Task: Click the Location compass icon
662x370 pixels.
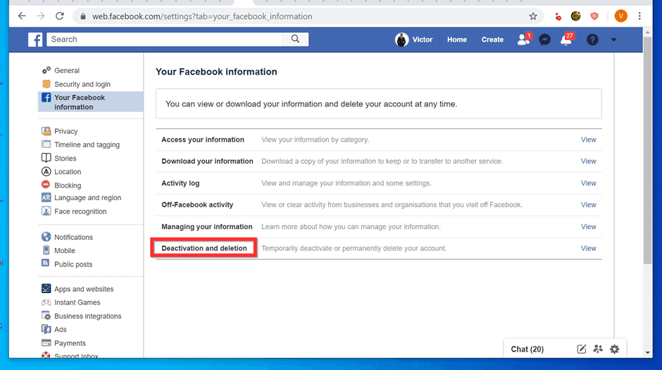Action: pyautogui.click(x=46, y=171)
